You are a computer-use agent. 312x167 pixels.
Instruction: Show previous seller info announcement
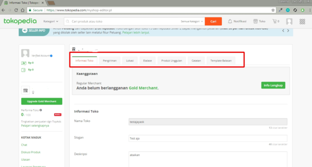pos(283,31)
